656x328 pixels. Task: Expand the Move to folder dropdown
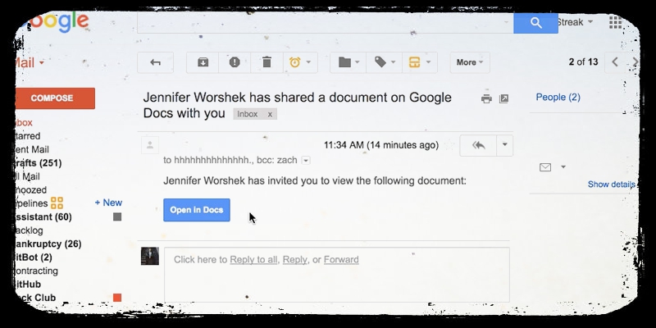click(x=348, y=62)
